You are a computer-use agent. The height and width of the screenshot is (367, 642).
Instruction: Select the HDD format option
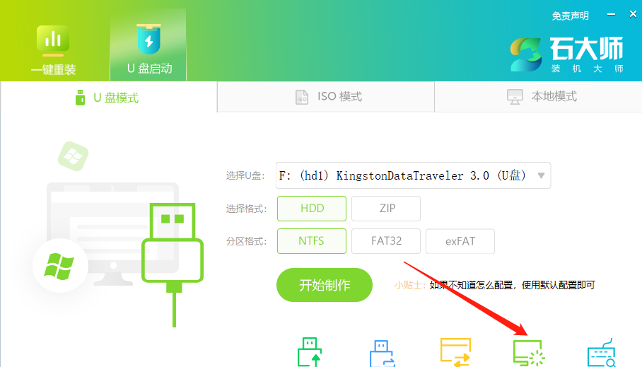click(x=312, y=209)
